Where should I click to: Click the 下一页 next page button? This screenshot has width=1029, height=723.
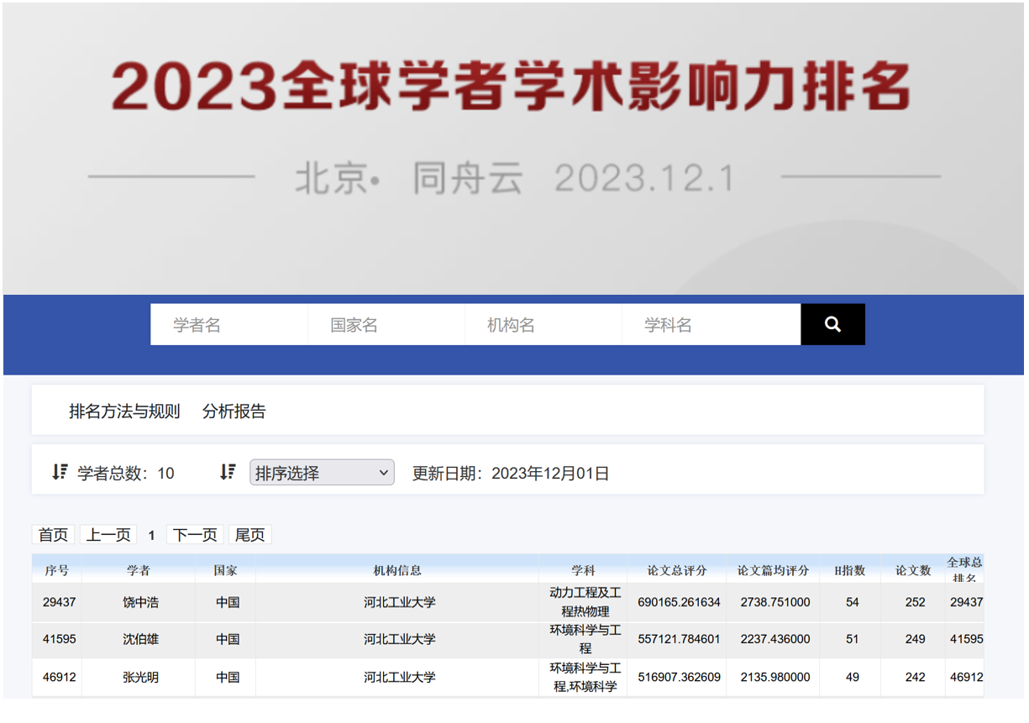[x=195, y=535]
